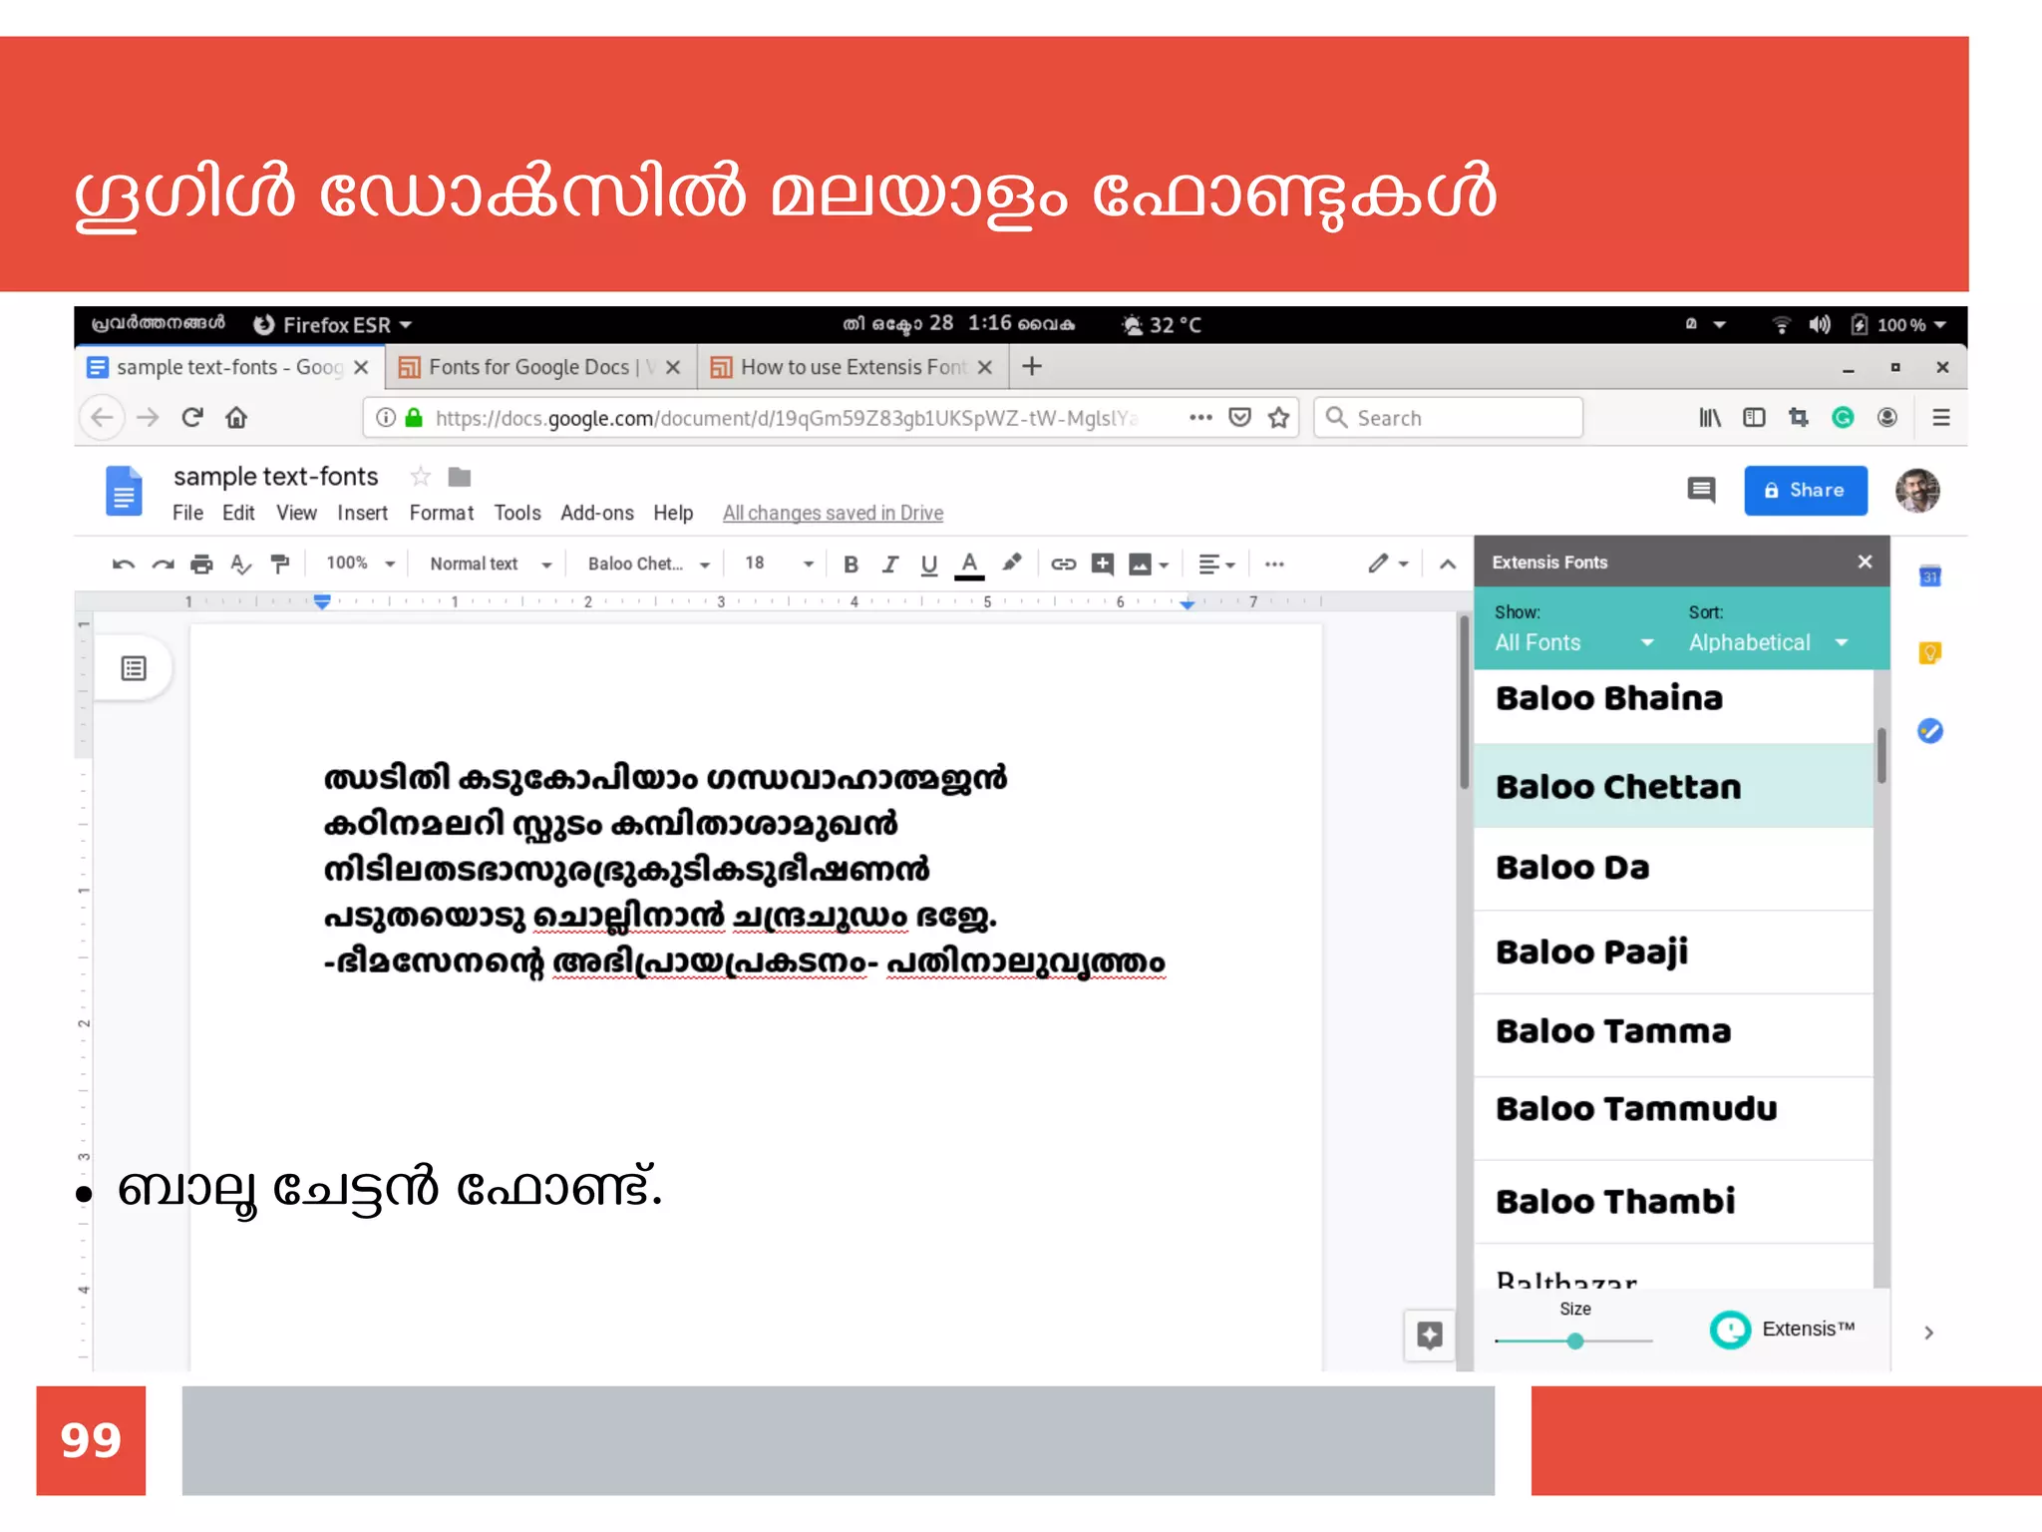Select Baloo Tammudu font

tap(1673, 1117)
